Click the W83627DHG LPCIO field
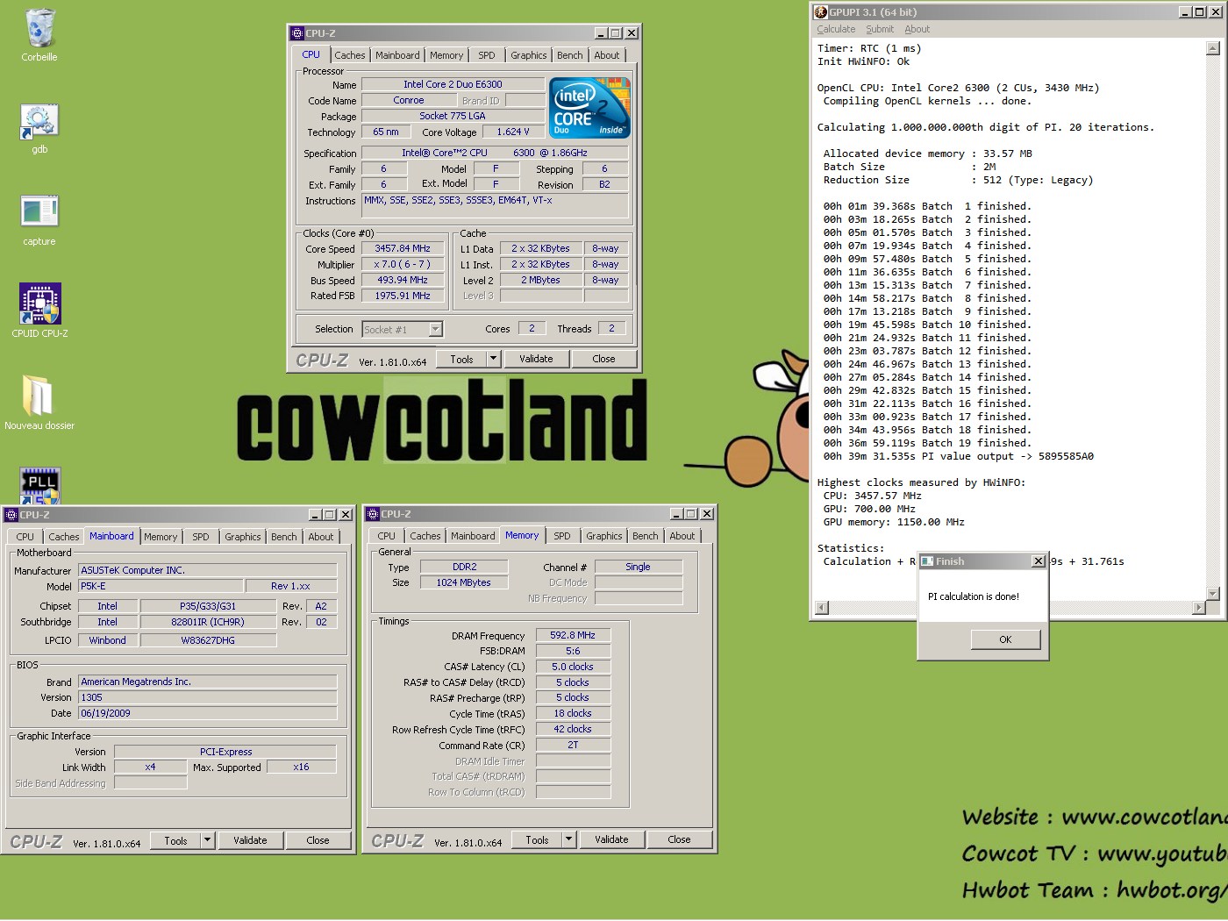This screenshot has width=1228, height=921. coord(208,641)
